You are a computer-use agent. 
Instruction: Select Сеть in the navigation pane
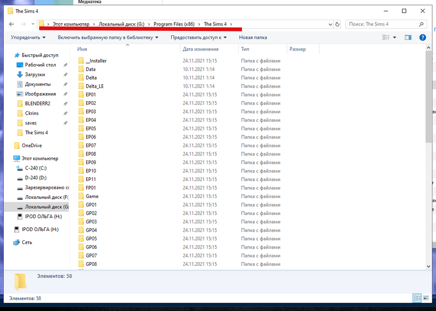click(x=27, y=242)
